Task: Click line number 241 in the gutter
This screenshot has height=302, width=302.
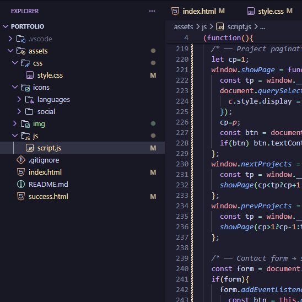Action: coord(182,279)
